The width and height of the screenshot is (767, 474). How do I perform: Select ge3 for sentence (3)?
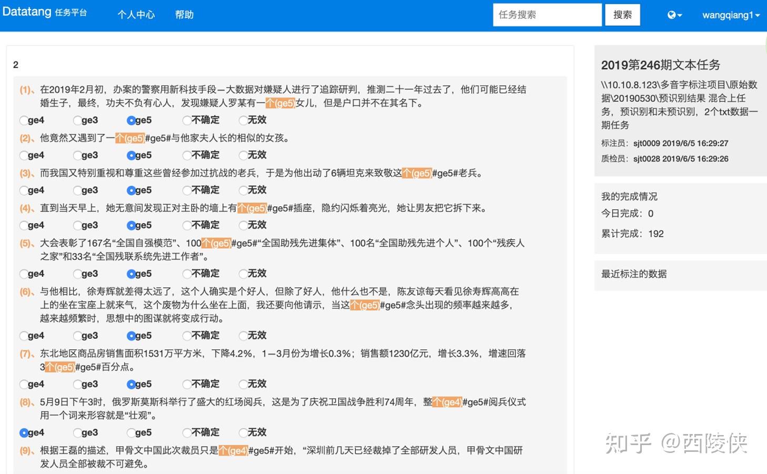tap(77, 190)
